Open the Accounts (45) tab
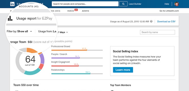This screenshot has width=189, height=91. [29, 7]
